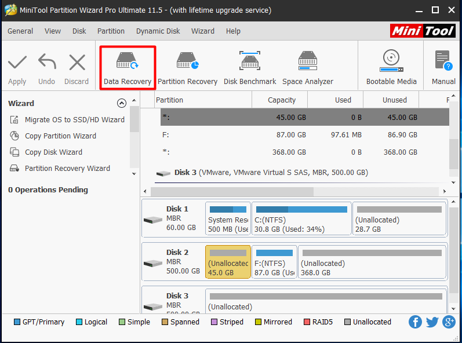The width and height of the screenshot is (462, 343).
Task: Select System Reserved partition block on Disk 1
Action: click(228, 218)
